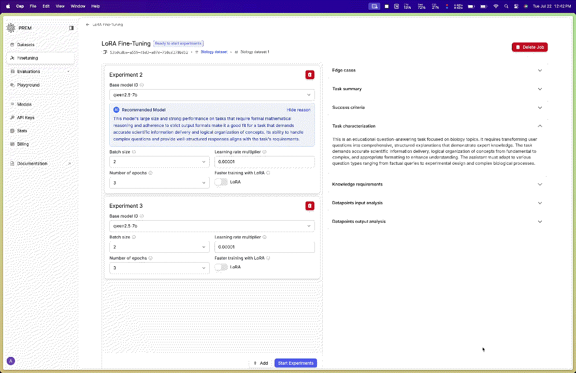This screenshot has height=373, width=576.
Task: Open Experiment 3 number of epochs dropdown
Action: coord(160,268)
